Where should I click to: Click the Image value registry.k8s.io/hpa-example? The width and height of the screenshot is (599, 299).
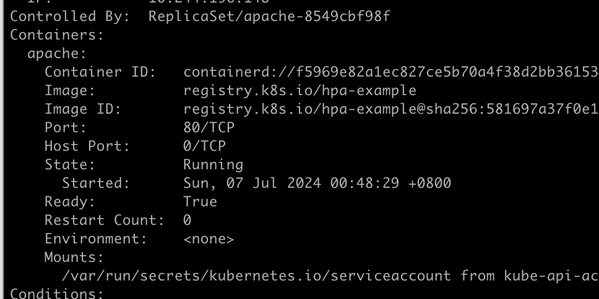(x=300, y=90)
